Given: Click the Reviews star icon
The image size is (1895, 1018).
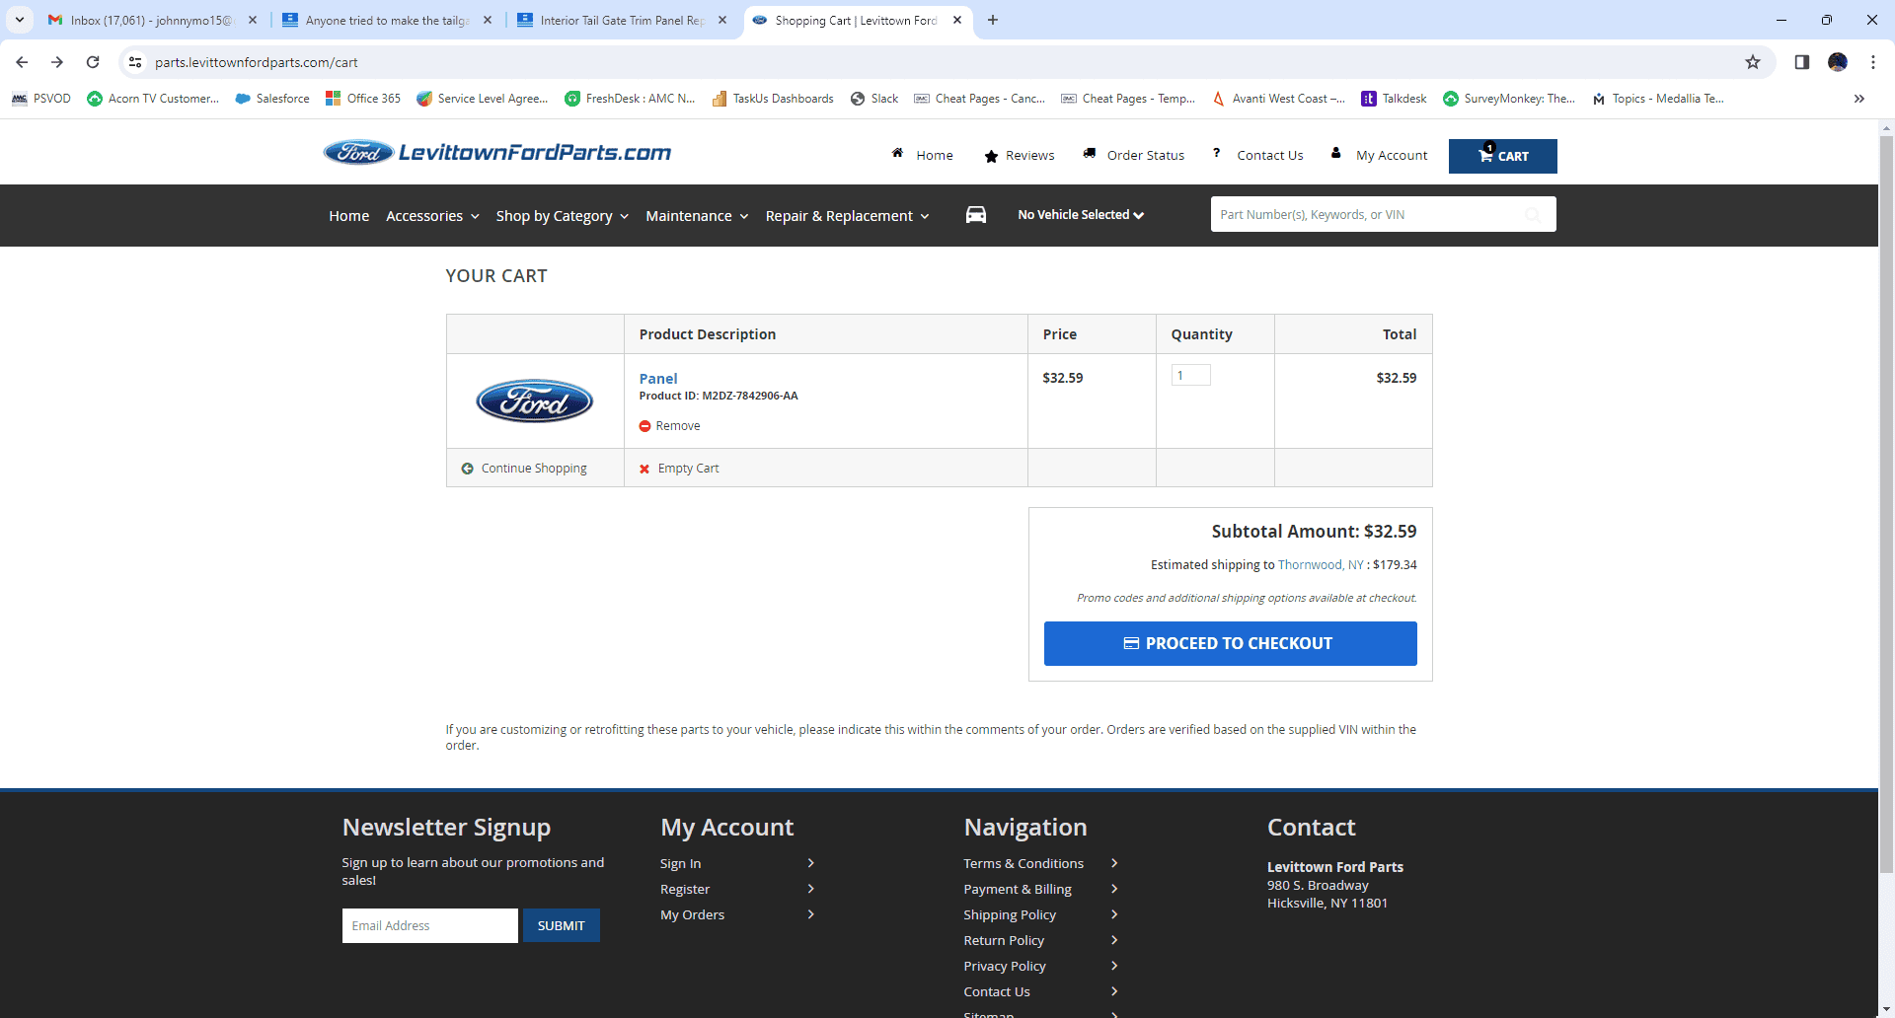Looking at the screenshot, I should click(991, 156).
